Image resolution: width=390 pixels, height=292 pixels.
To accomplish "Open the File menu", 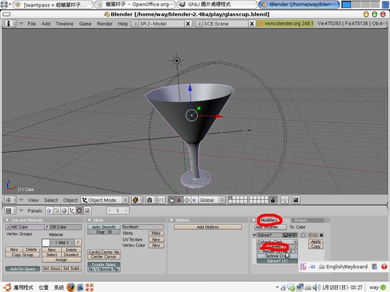I will tap(32, 24).
